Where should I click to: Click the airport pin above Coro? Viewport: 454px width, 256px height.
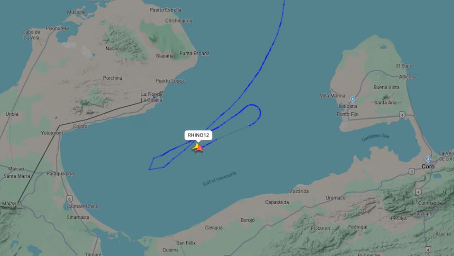(x=428, y=160)
